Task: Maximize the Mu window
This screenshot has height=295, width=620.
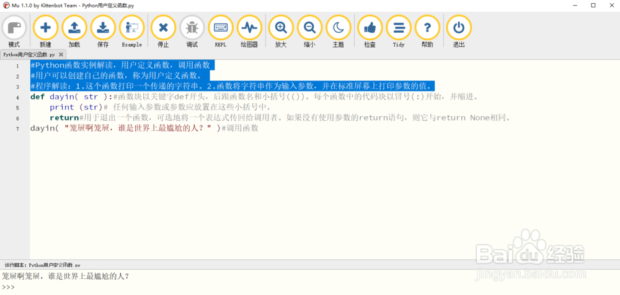Action: point(593,5)
